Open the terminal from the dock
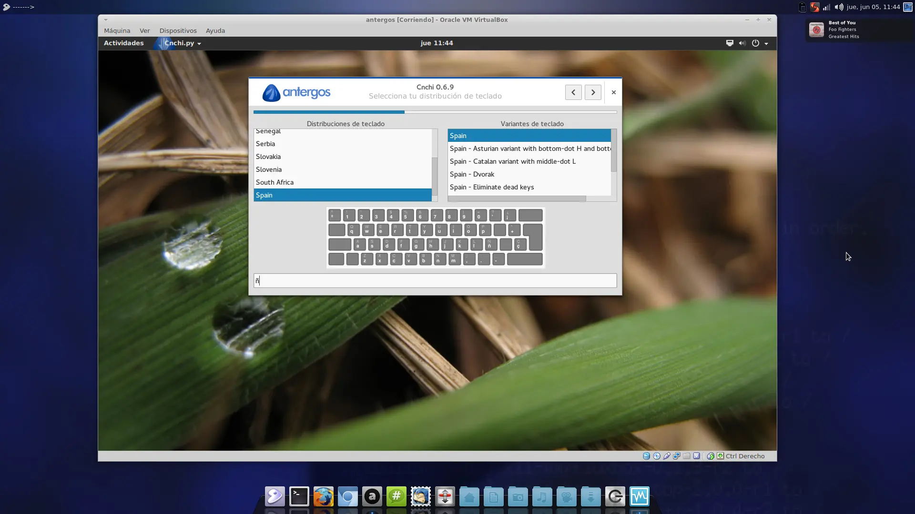 click(299, 496)
